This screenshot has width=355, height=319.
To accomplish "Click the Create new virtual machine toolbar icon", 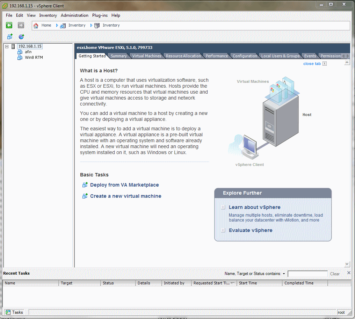I will tap(9, 36).
